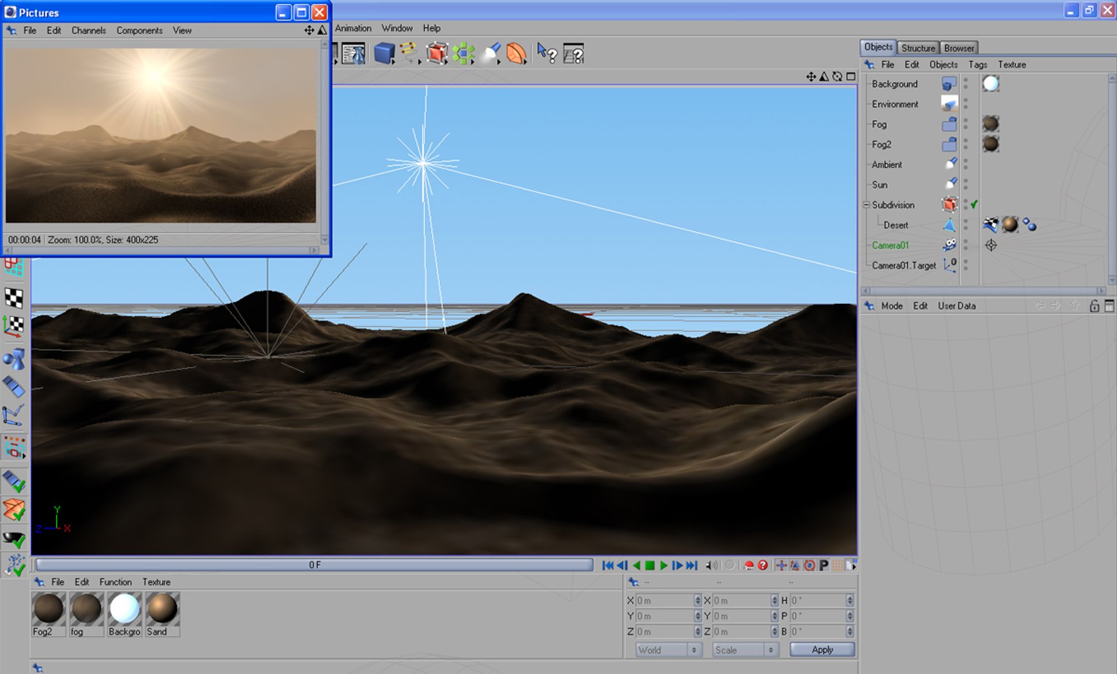Switch to the Browser tab
The height and width of the screenshot is (674, 1117).
click(x=958, y=48)
